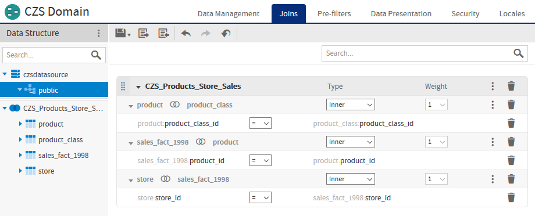Delete the store / sales_fact_1998 join
The width and height of the screenshot is (535, 216).
tap(511, 179)
